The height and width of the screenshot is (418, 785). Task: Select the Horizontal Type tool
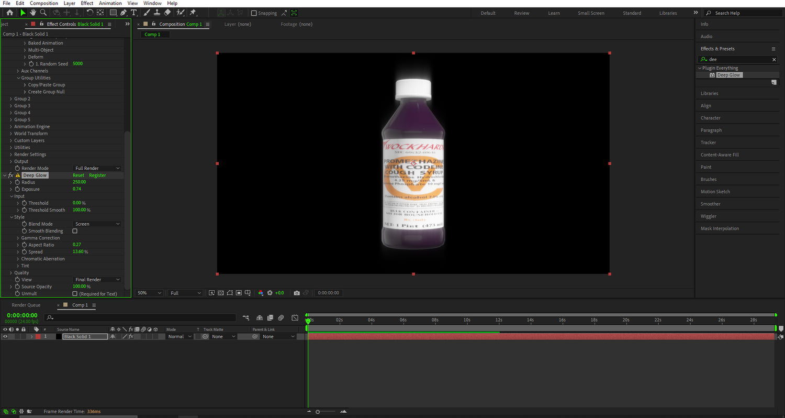click(134, 13)
